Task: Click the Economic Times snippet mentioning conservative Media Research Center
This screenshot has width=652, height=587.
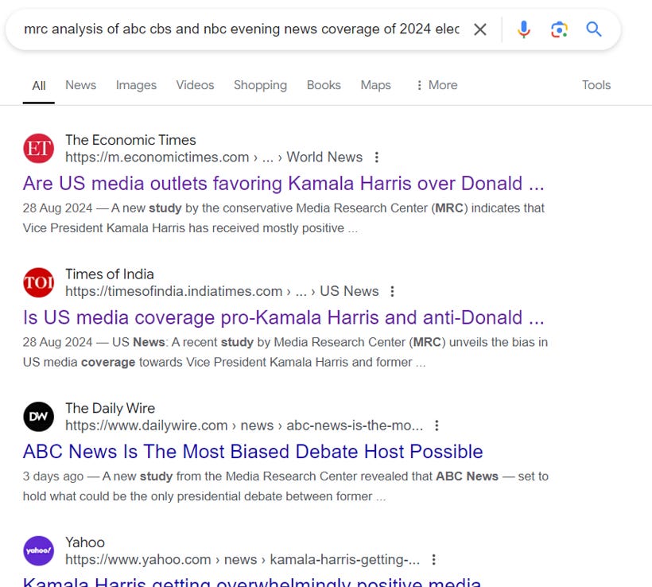Action: [x=284, y=218]
